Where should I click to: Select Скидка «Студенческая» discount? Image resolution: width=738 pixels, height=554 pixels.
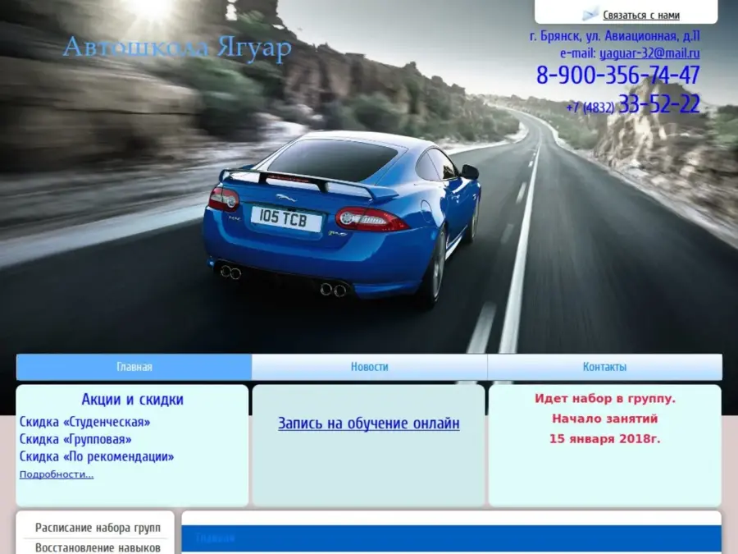[x=85, y=422]
